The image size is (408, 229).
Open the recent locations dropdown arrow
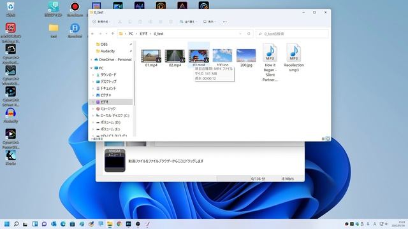[x=106, y=34]
